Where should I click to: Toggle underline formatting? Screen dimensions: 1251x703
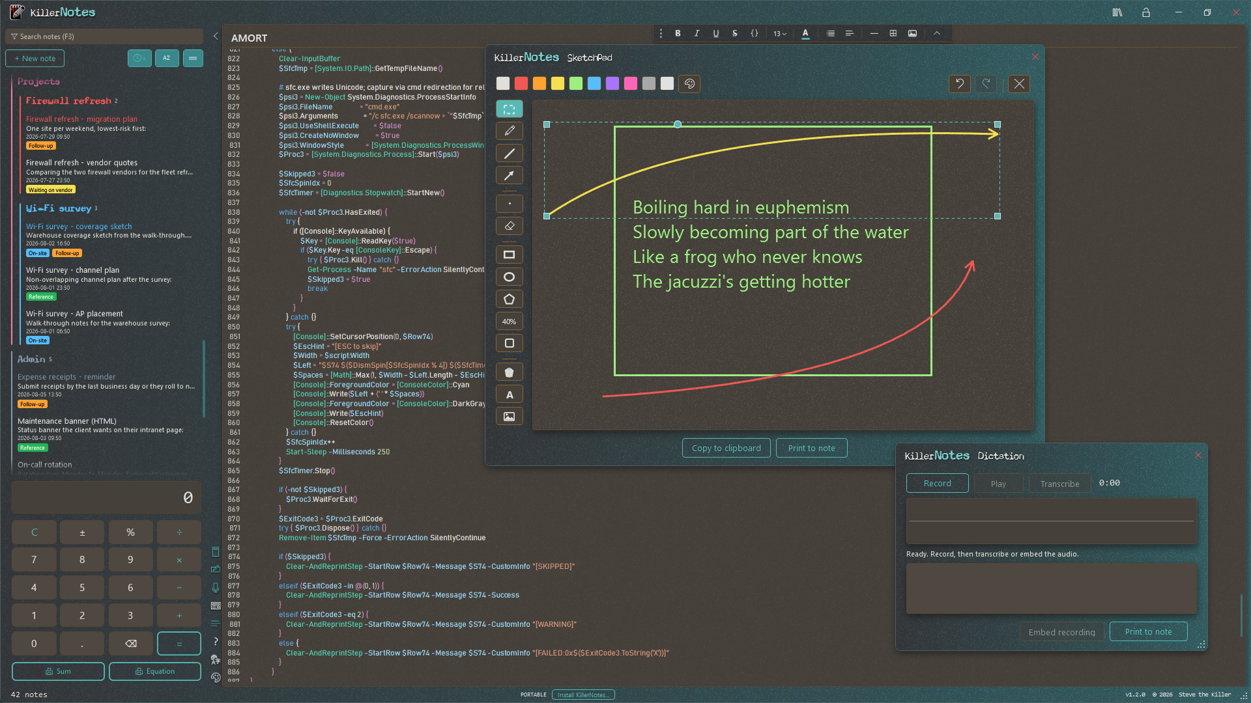[716, 33]
